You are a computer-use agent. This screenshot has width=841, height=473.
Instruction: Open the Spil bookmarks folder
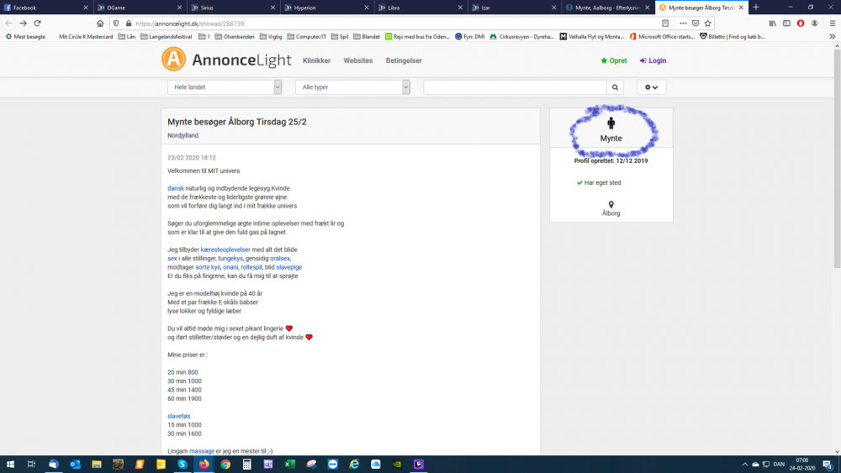340,36
